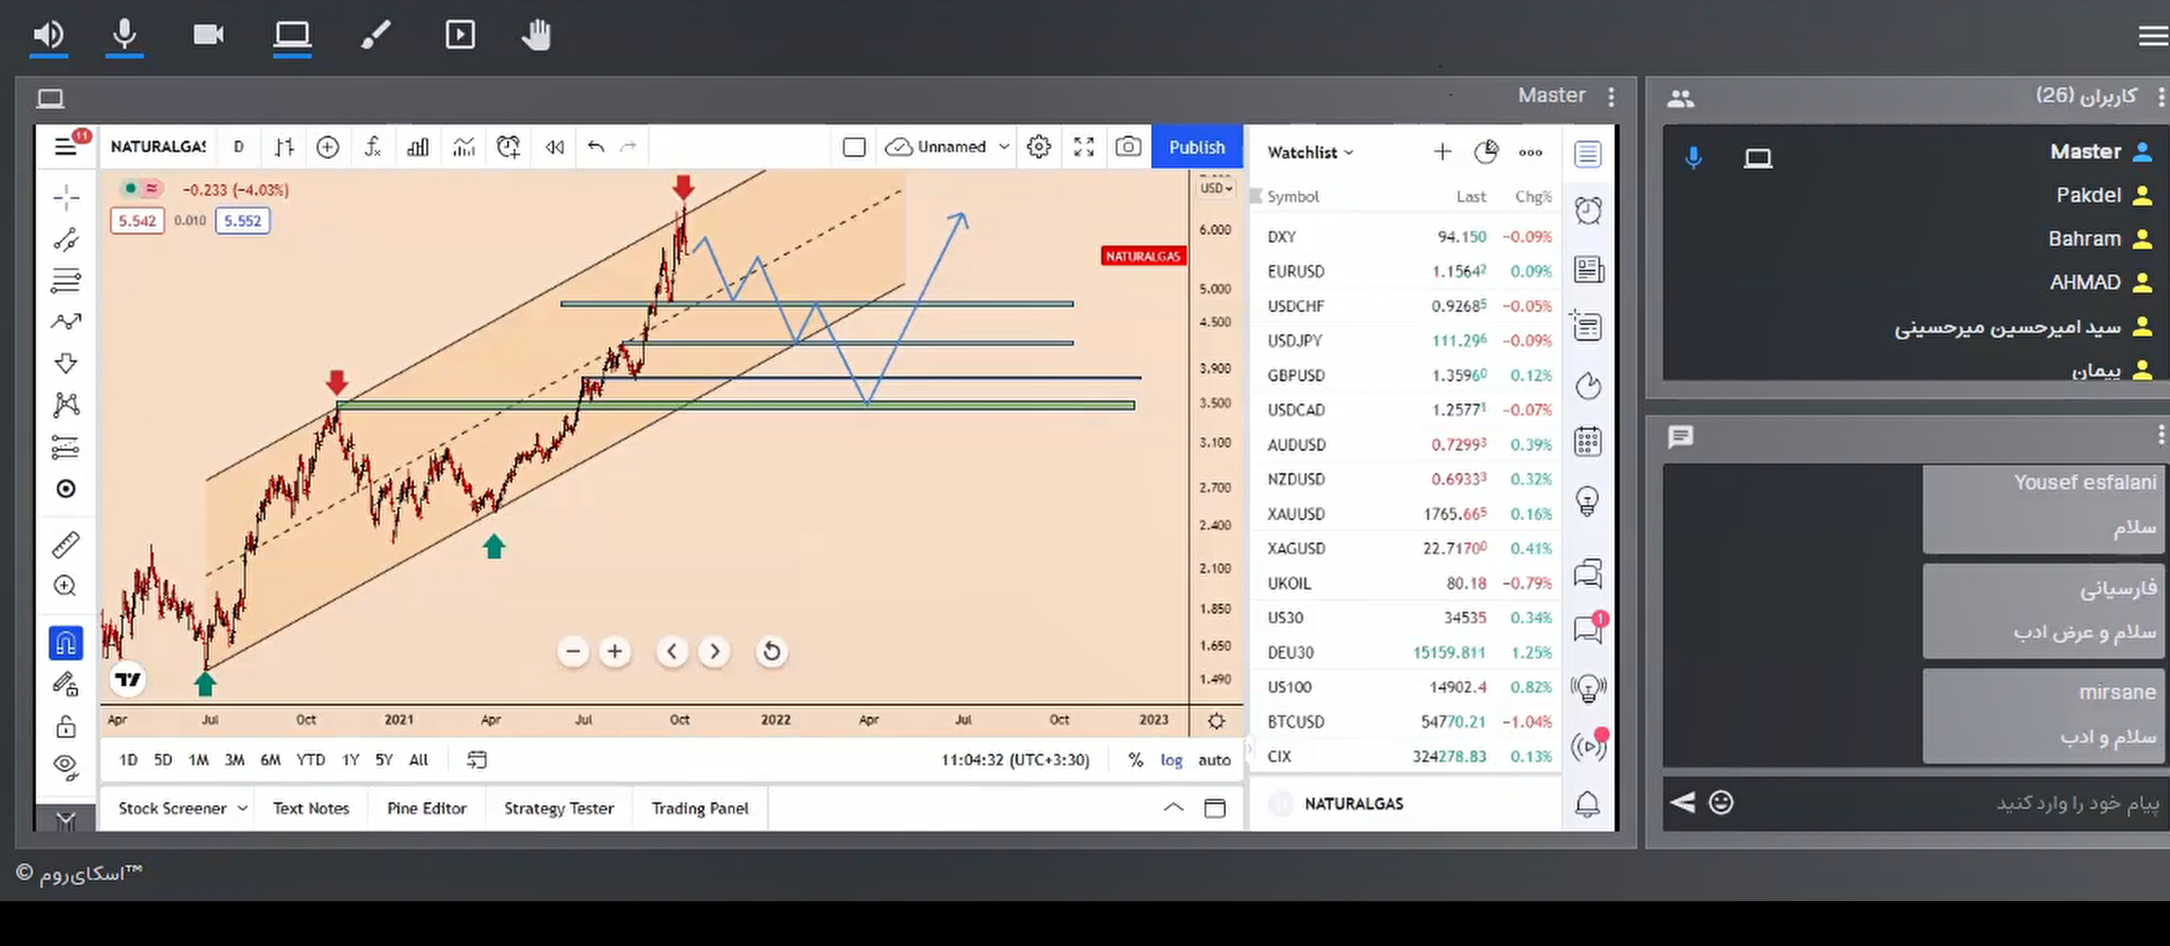
Task: Expand the Stock Screener dropdown arrow
Action: pos(243,808)
